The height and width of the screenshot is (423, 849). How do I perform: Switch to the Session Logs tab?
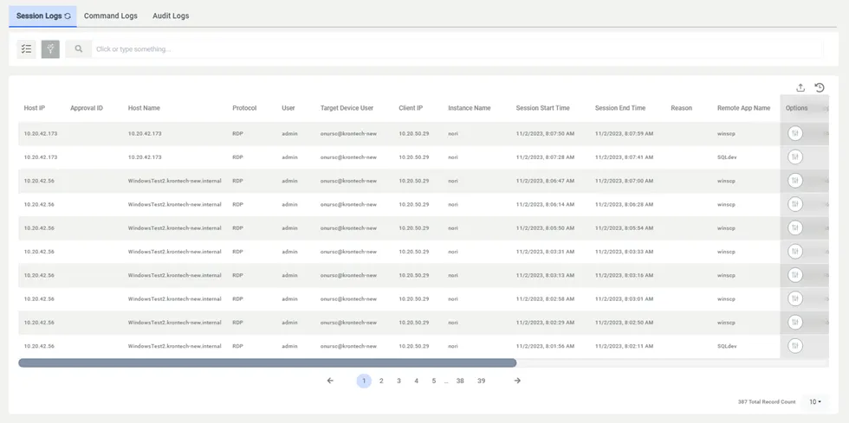pos(42,16)
